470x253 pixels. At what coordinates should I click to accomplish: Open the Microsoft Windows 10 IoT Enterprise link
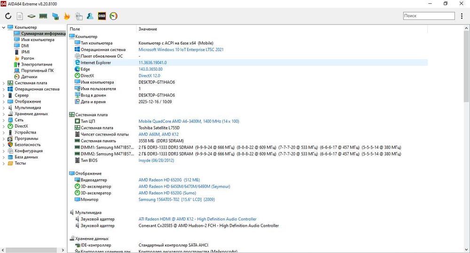(x=181, y=50)
